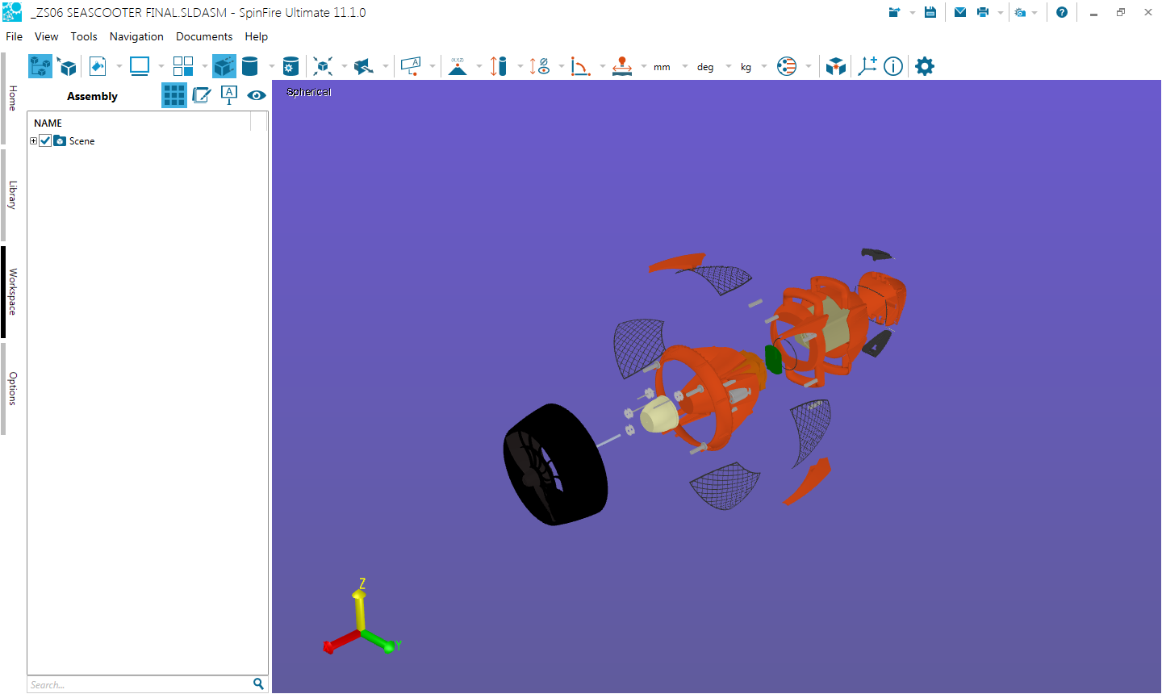
Task: Click the Search input field
Action: click(x=139, y=684)
